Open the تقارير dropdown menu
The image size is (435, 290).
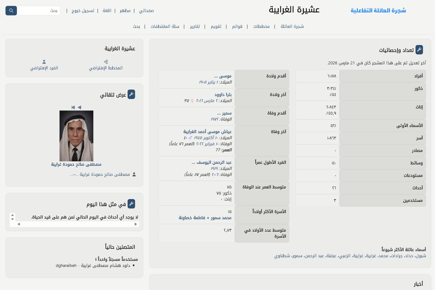(x=195, y=26)
